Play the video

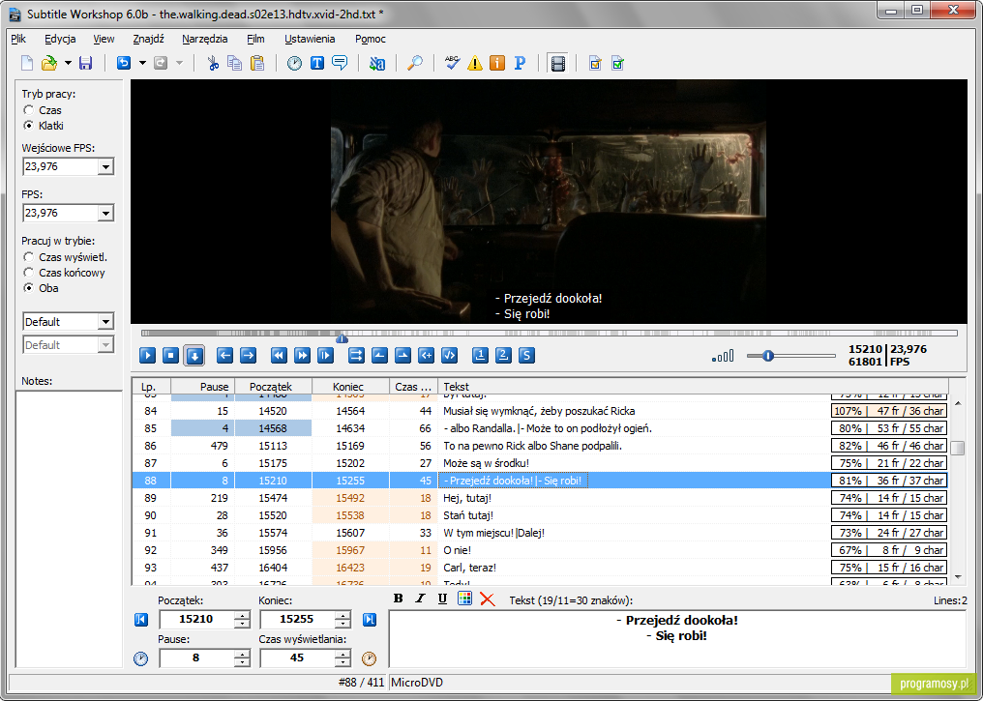(147, 356)
